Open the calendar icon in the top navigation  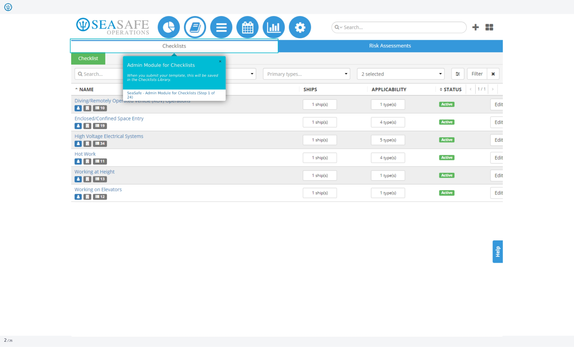click(247, 27)
